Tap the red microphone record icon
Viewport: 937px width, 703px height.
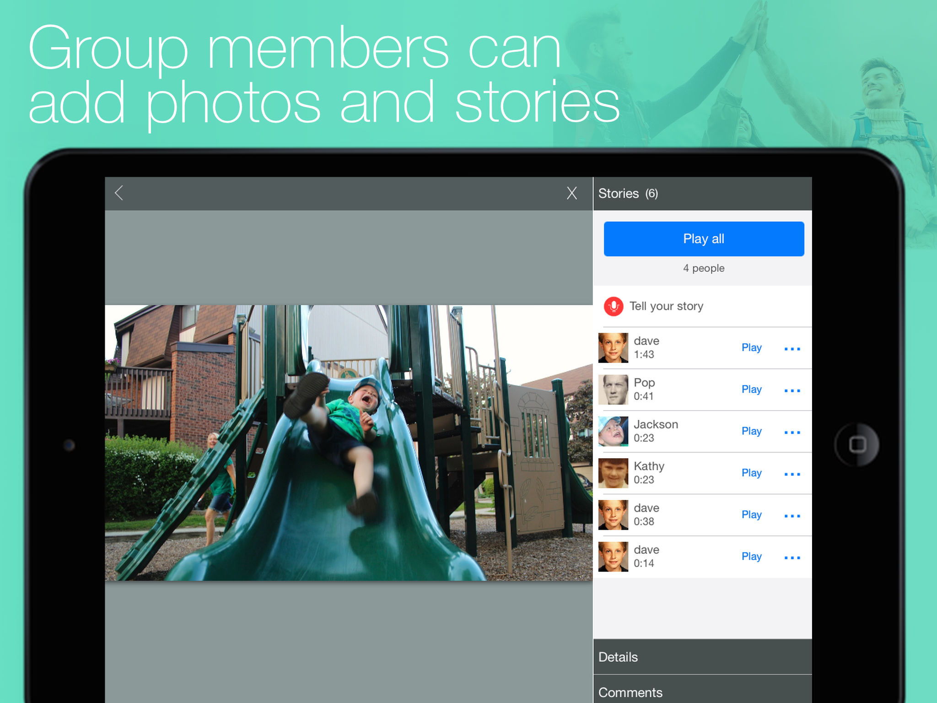click(613, 306)
